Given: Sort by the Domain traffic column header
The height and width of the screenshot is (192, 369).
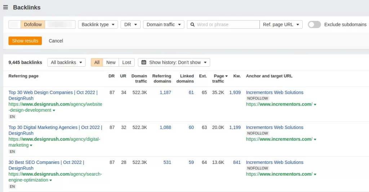Looking at the screenshot, I should [x=139, y=79].
